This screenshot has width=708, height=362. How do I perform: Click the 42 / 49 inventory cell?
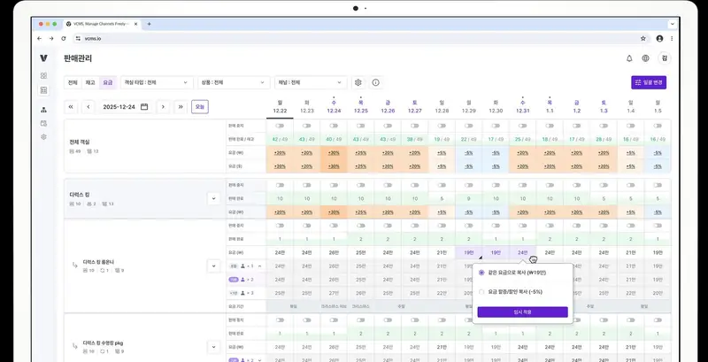point(280,140)
